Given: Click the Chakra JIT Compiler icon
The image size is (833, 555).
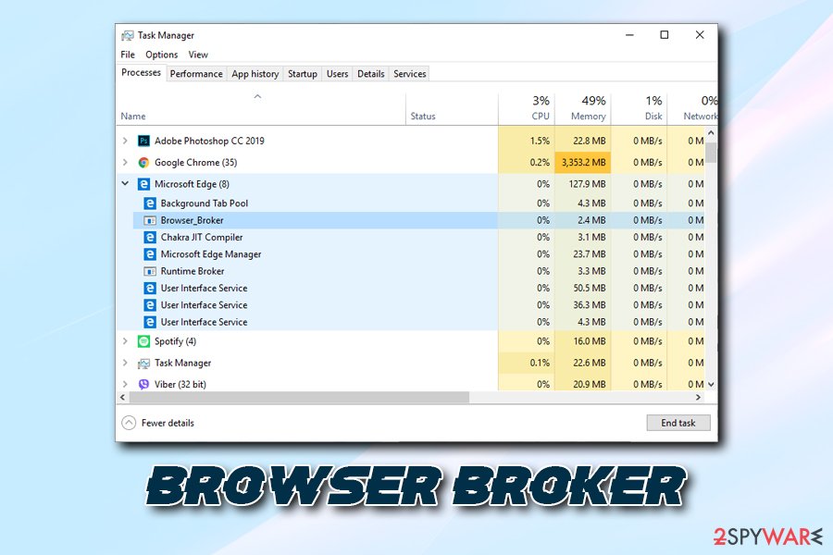Looking at the screenshot, I should (150, 238).
